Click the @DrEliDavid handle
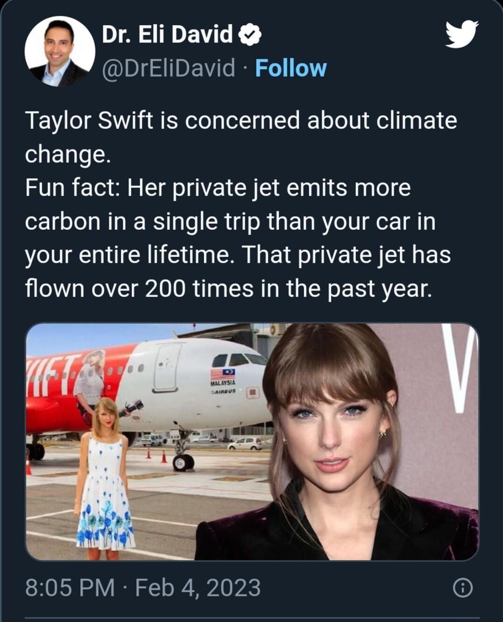This screenshot has height=622, width=503. pos(168,69)
